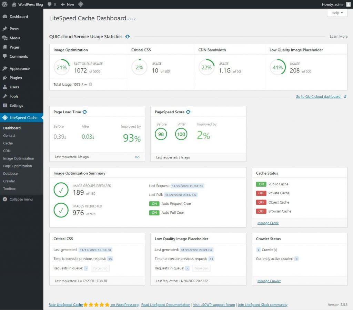
Task: Click 22% CDN Bandwidth usage gauge
Action: click(x=206, y=67)
